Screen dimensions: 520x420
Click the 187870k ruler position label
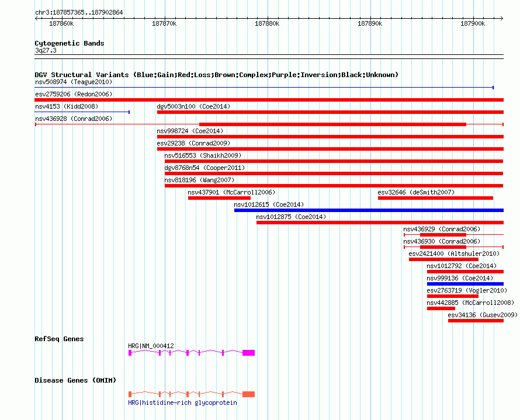[x=164, y=23]
